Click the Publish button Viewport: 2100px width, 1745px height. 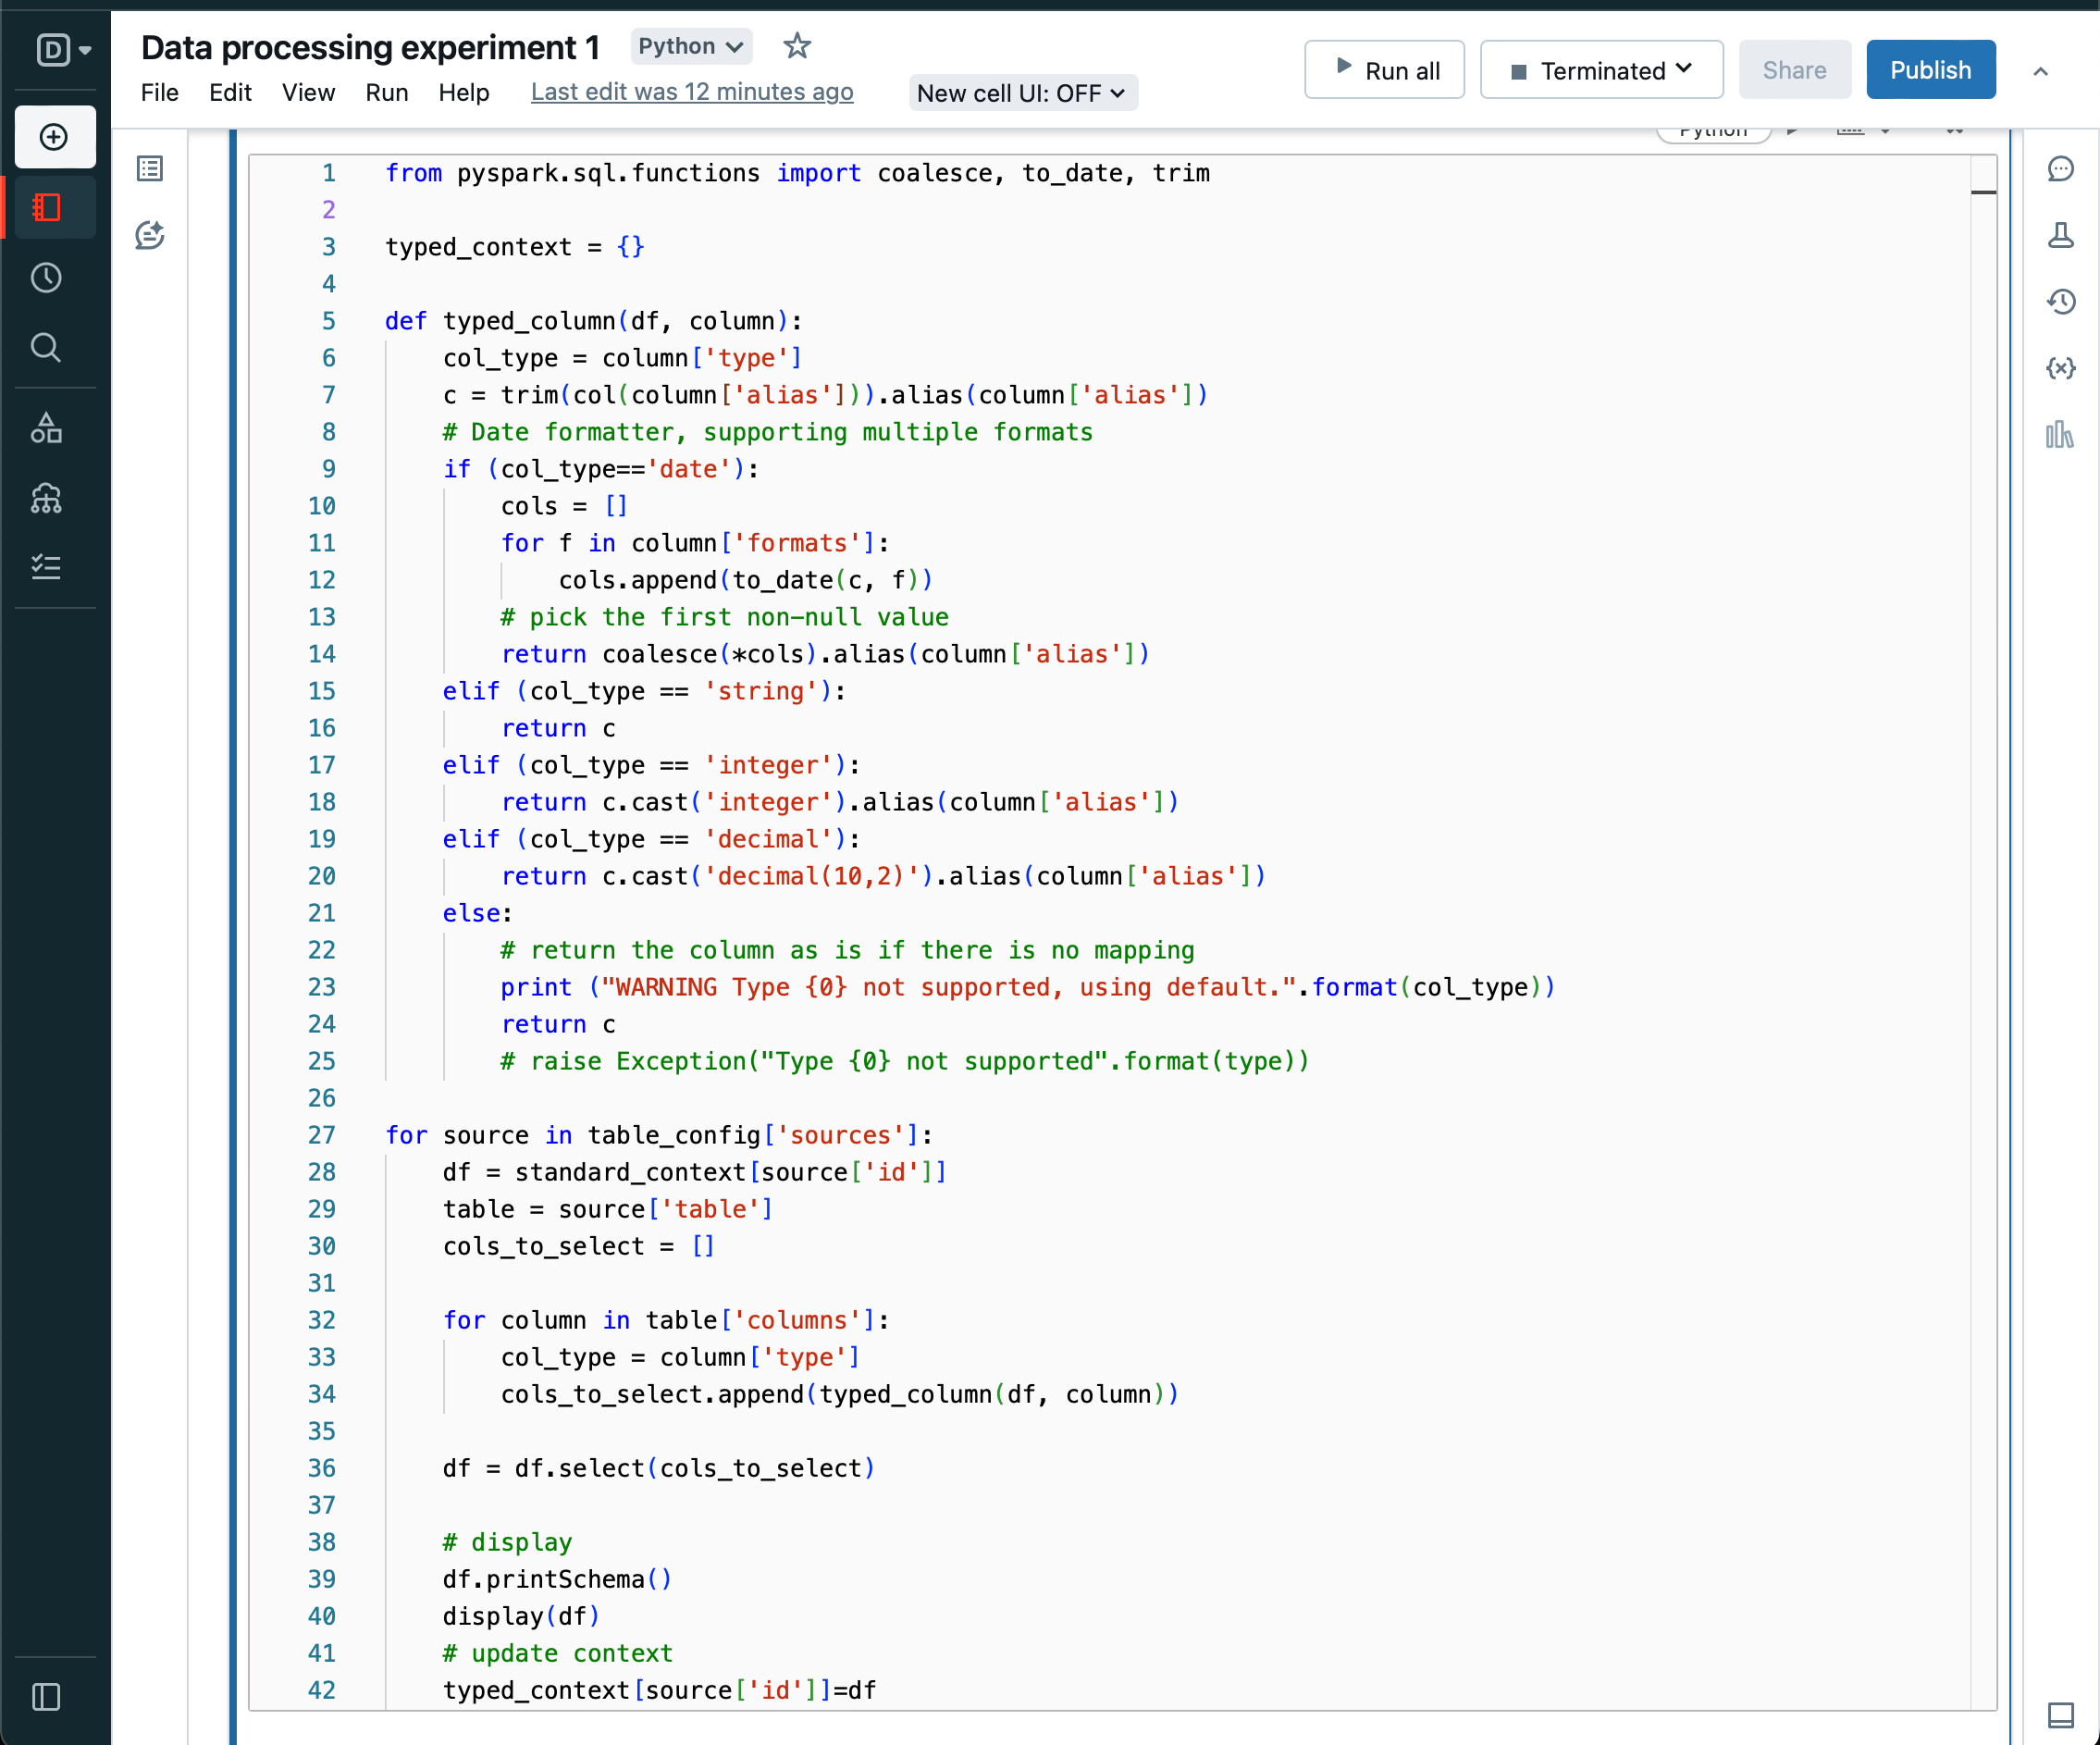tap(1930, 70)
